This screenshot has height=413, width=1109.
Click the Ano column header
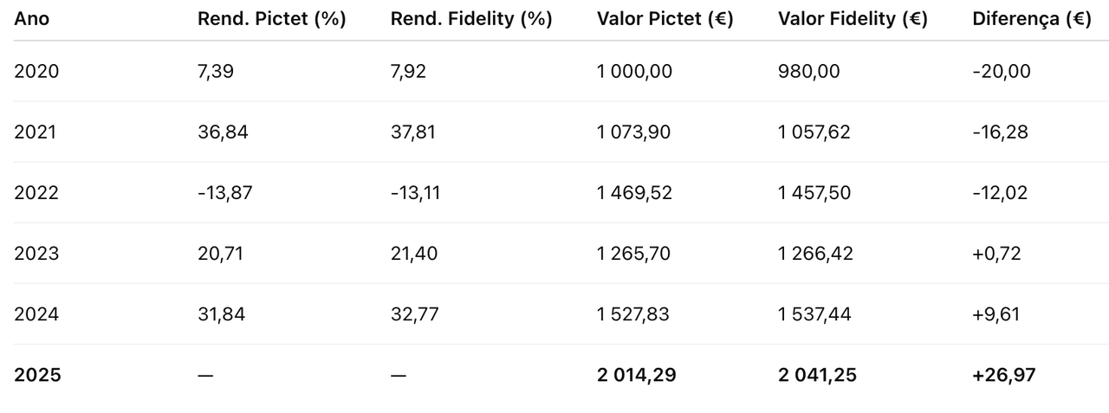32,19
